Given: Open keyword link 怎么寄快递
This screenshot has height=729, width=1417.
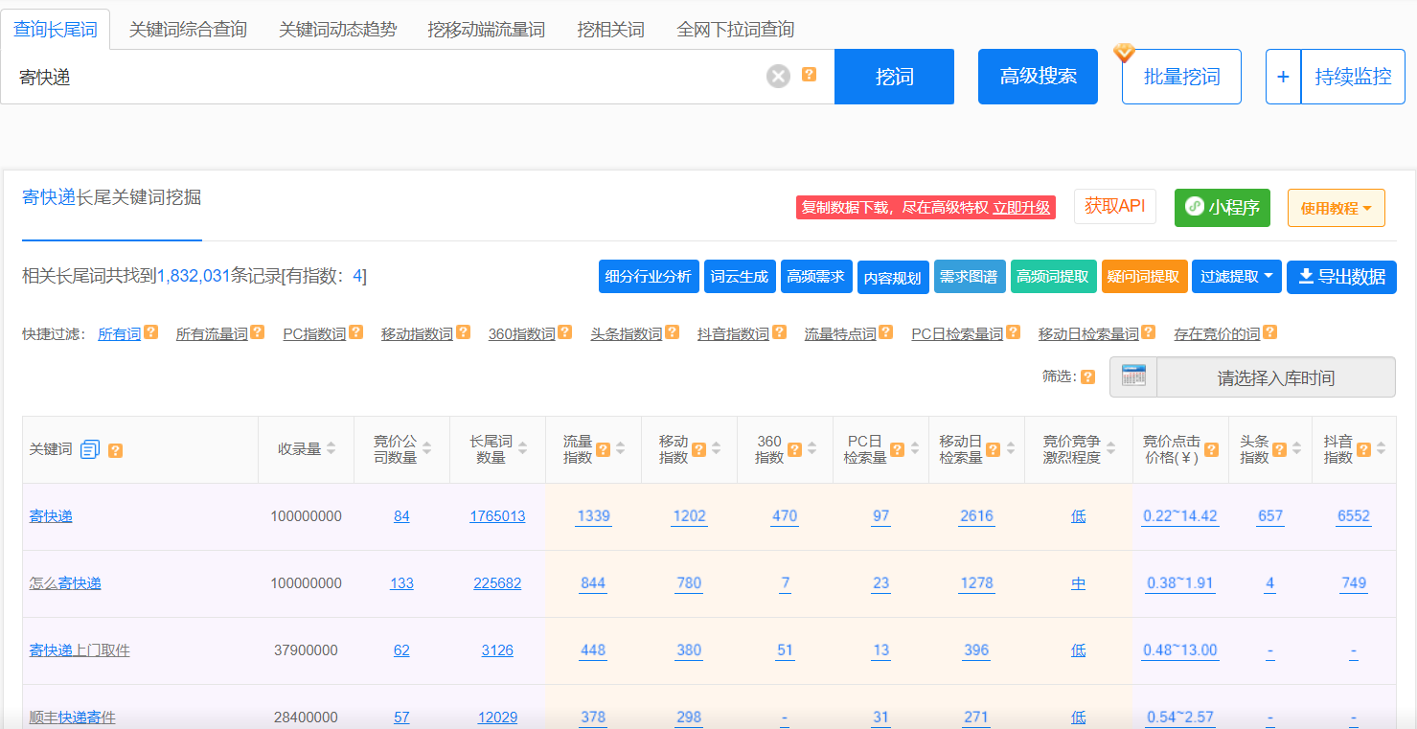Looking at the screenshot, I should tap(65, 583).
